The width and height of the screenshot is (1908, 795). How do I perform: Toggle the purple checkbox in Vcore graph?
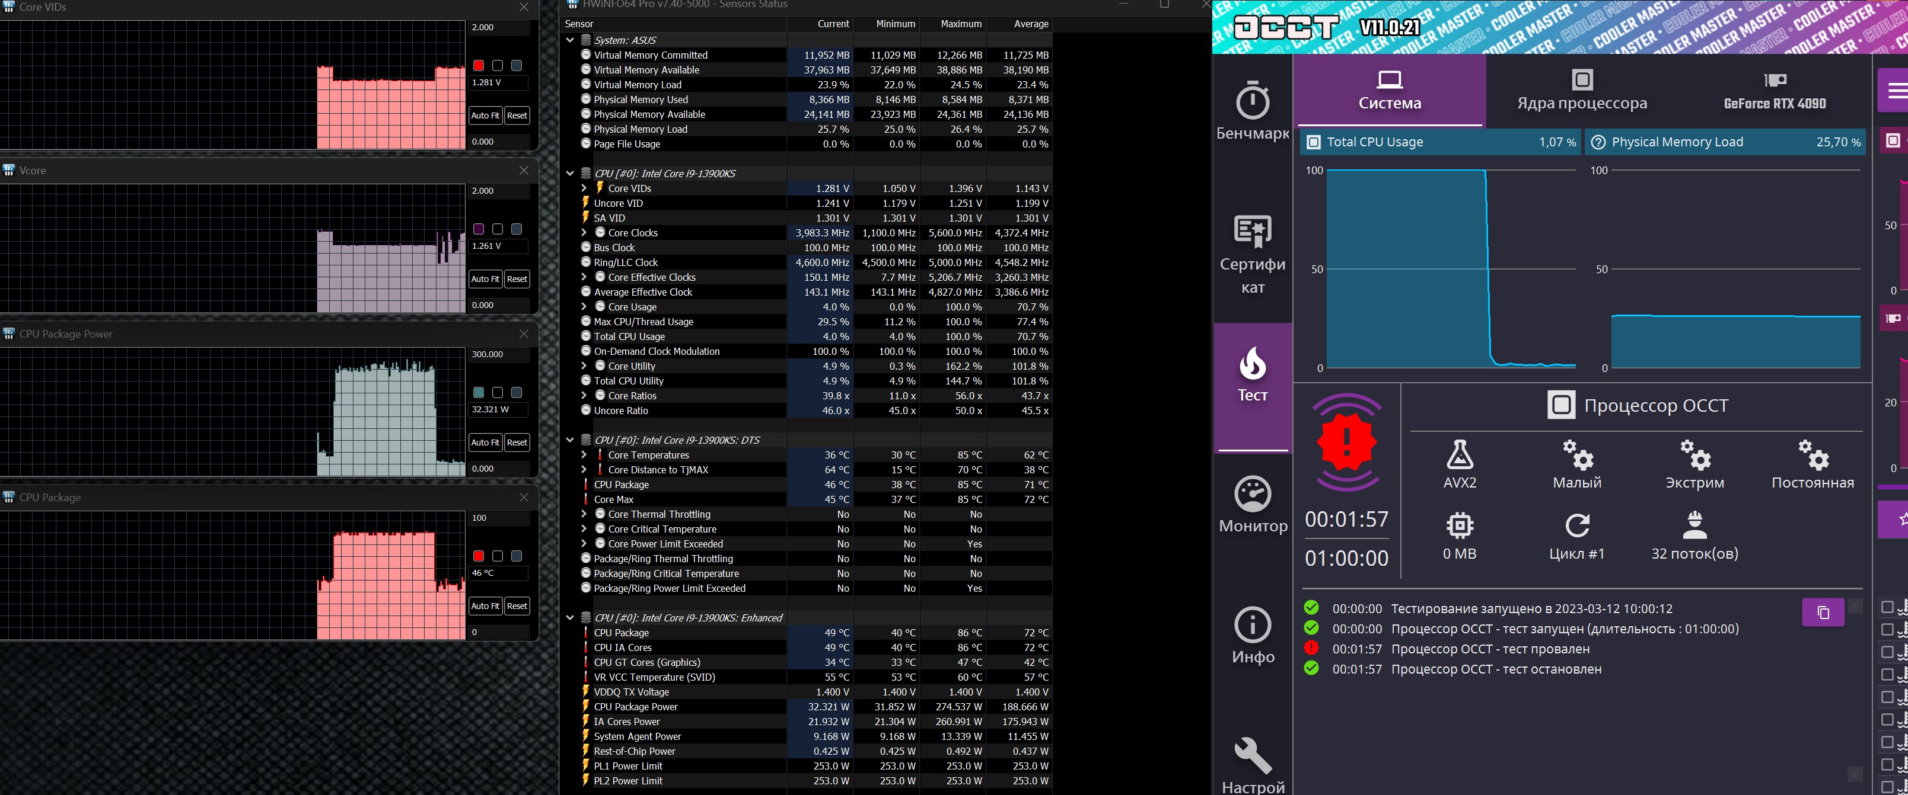point(479,229)
